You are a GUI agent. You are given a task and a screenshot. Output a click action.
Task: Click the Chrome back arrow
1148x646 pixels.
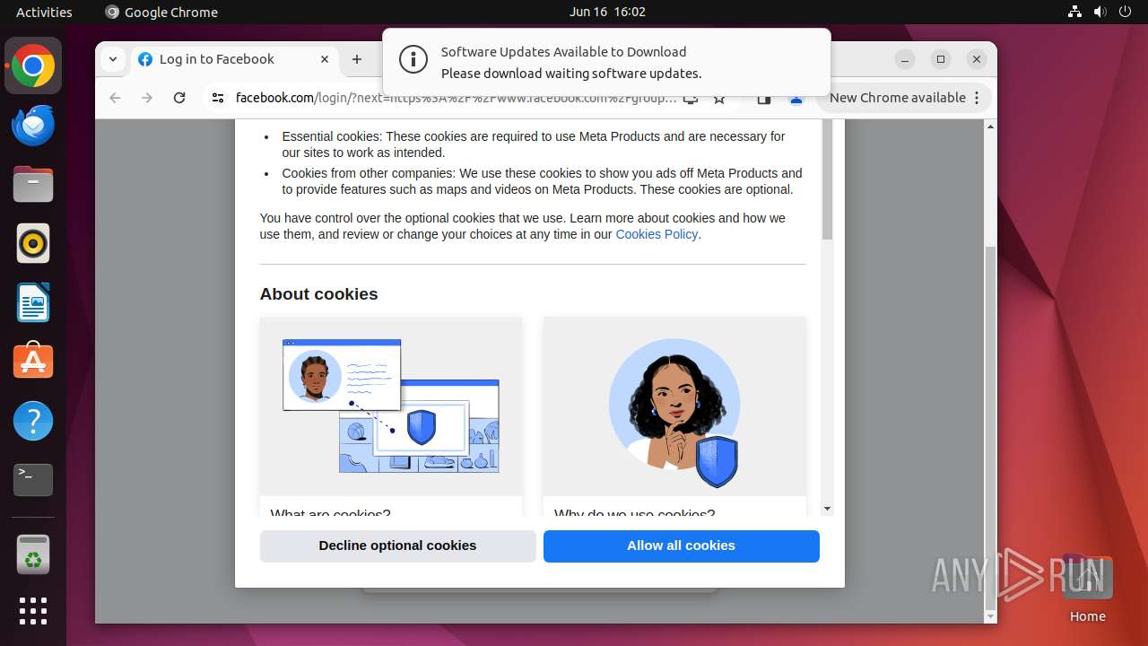pyautogui.click(x=115, y=98)
